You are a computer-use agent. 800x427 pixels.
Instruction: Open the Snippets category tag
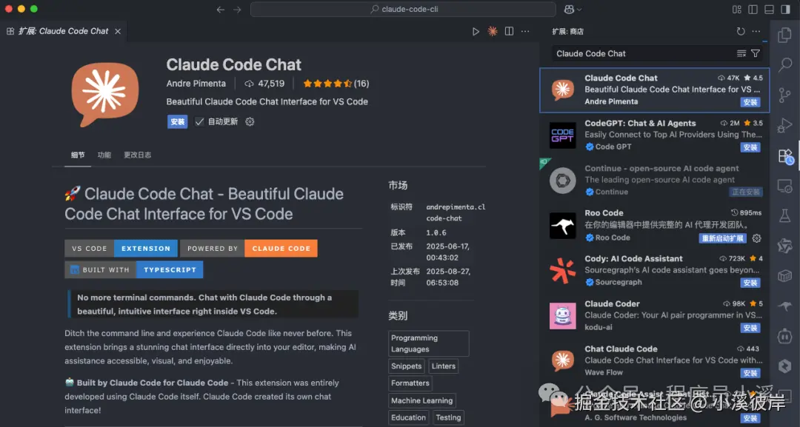click(406, 366)
